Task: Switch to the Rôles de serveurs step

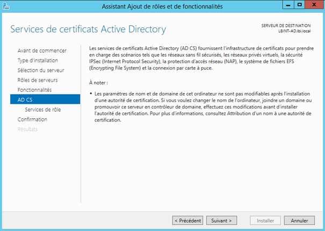Action: click(x=38, y=80)
